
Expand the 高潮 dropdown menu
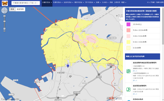pyautogui.click(x=98, y=2)
